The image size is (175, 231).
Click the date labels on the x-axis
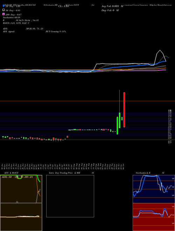pyautogui.click(x=63, y=167)
